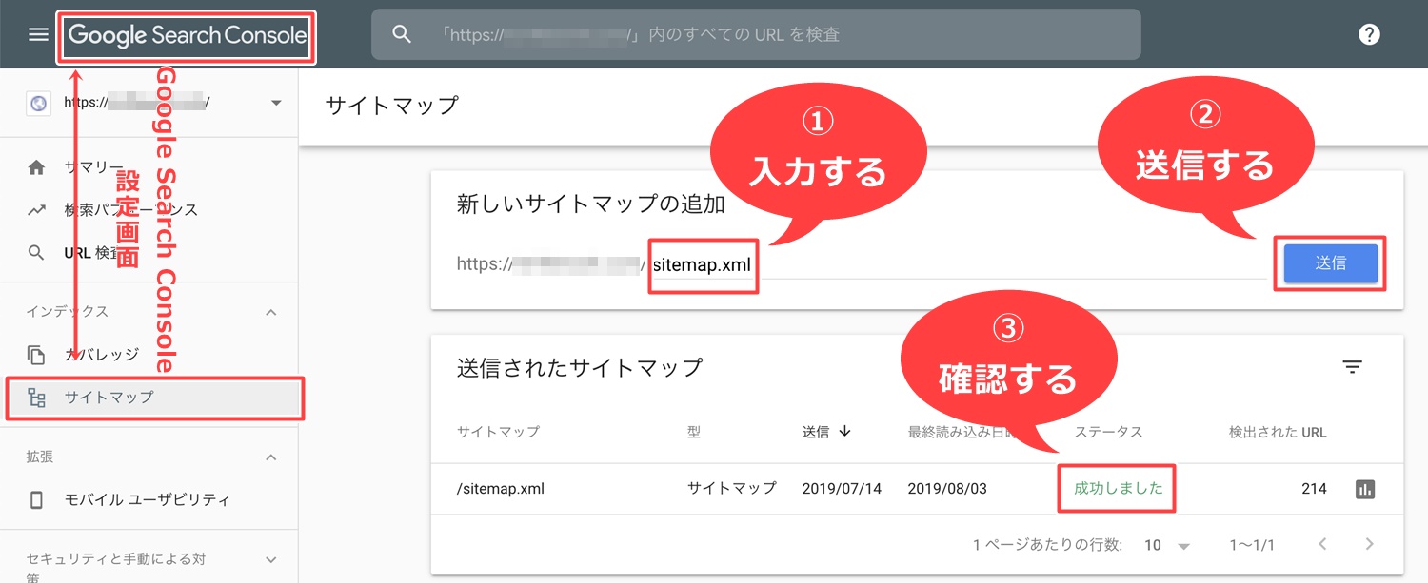This screenshot has height=583, width=1428.
Task: Sort by 送信 column header
Action: [x=826, y=432]
